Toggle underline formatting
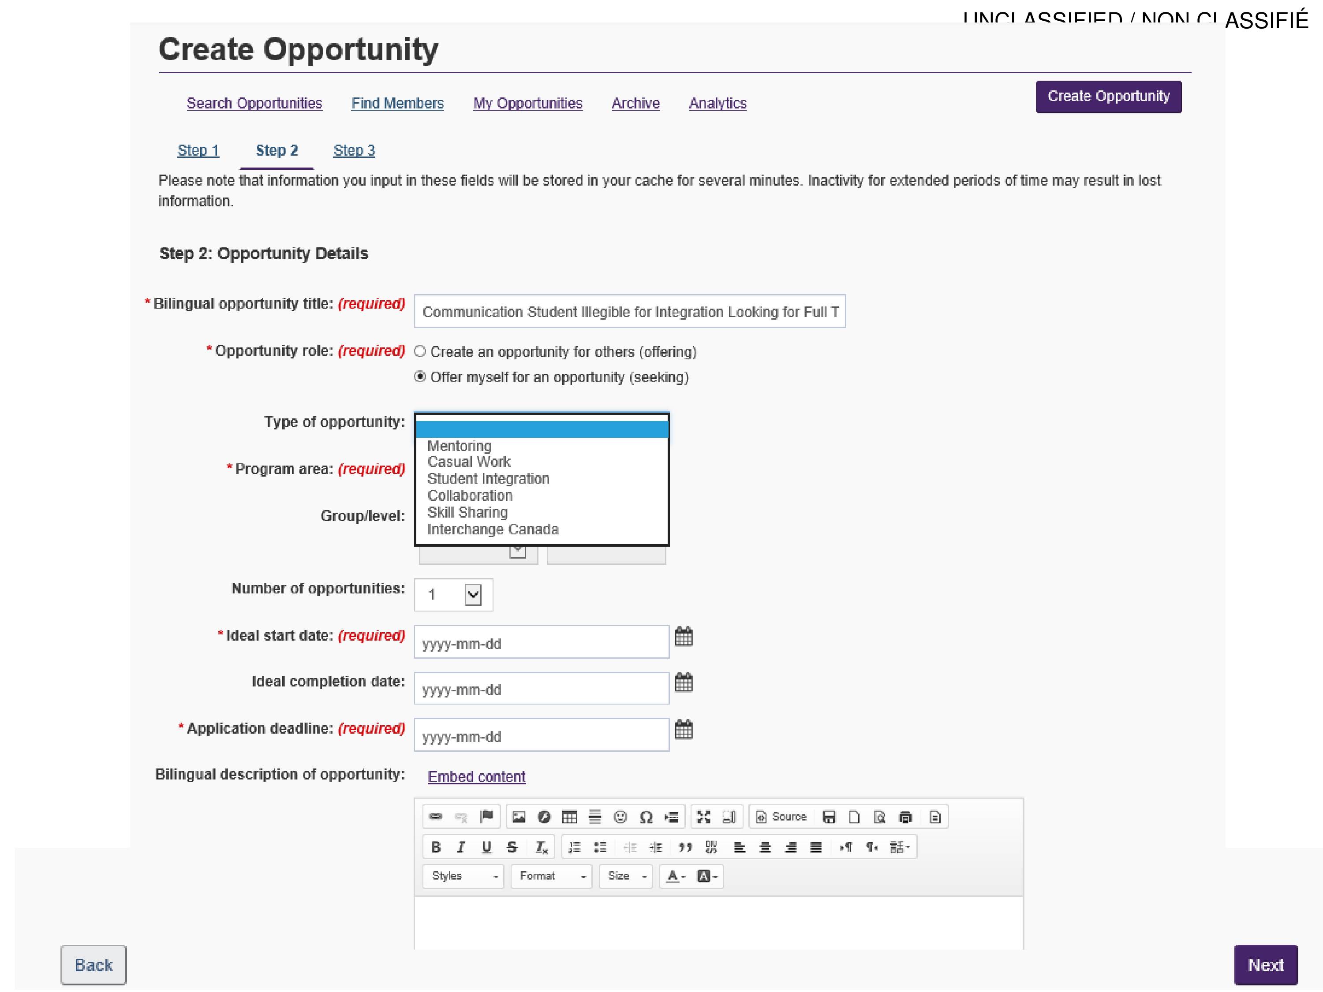Screen dimensions: 1323x992 tap(486, 847)
